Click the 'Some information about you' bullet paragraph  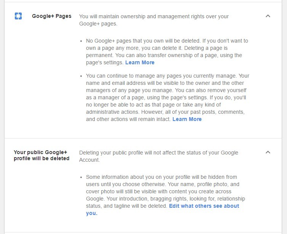point(166,195)
